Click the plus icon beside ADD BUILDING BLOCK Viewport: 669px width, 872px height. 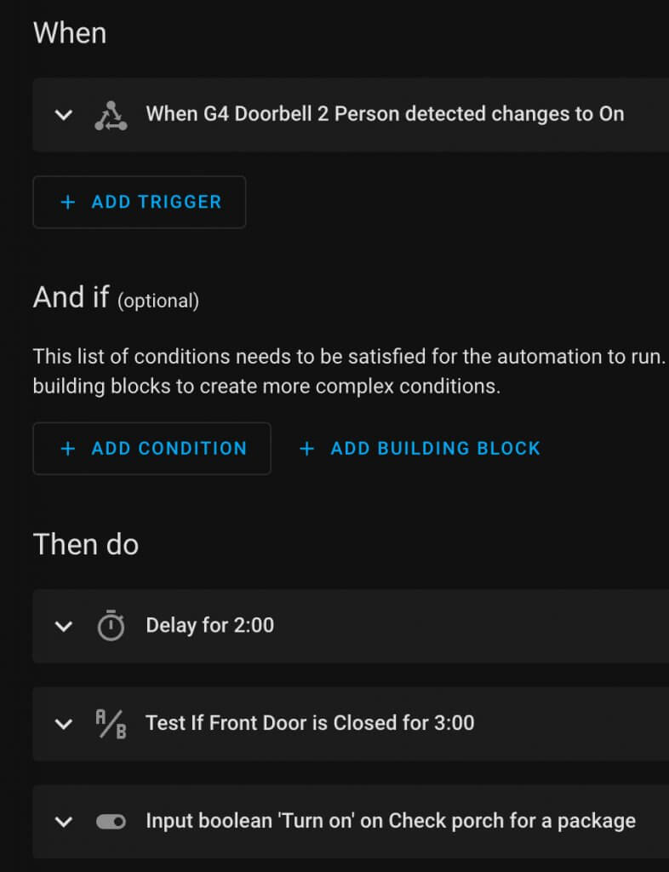click(x=307, y=449)
